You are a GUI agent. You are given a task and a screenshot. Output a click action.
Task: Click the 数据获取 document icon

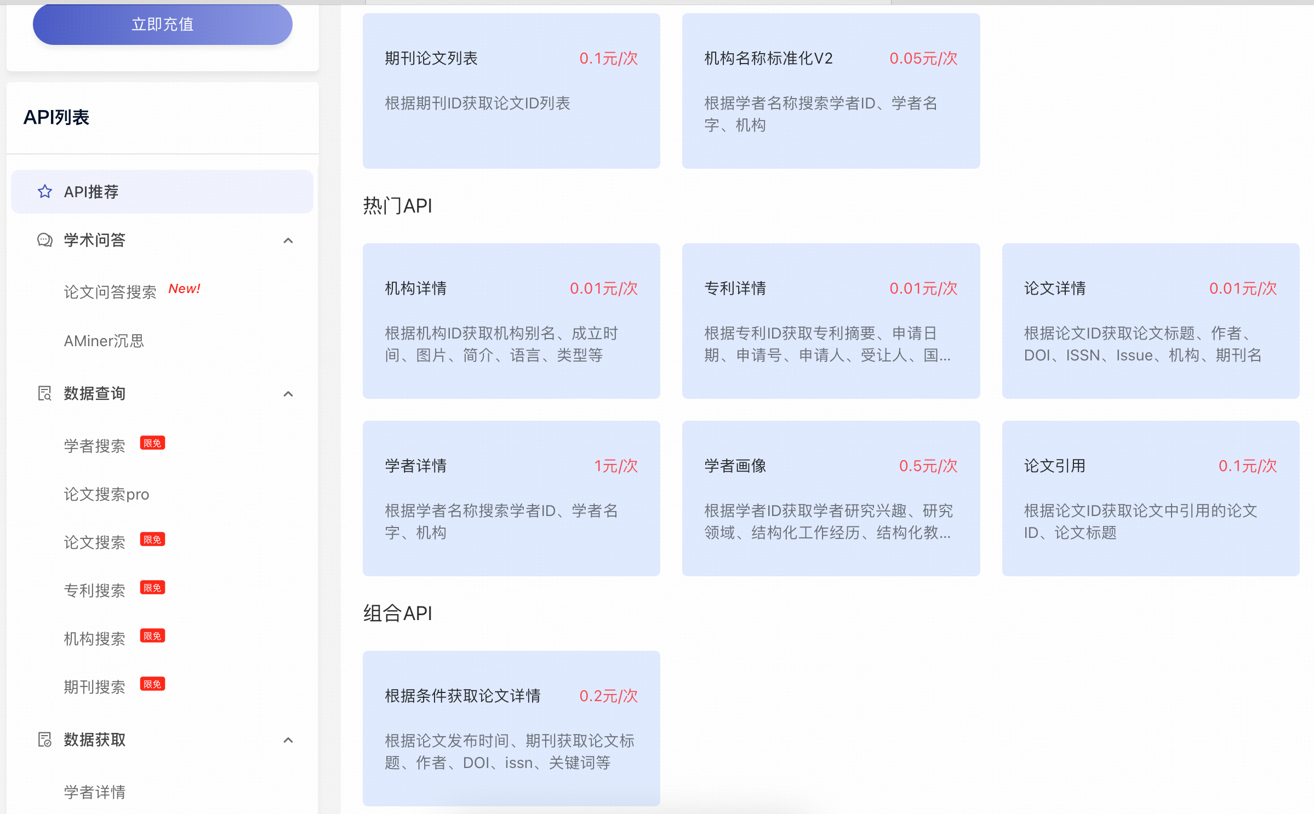[x=45, y=740]
